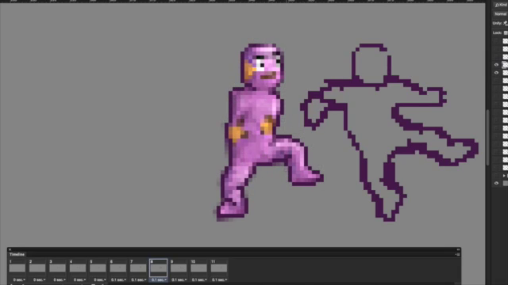Viewport: 508px width, 285px height.
Task: Toggle the Lock transparent pixels icon
Action: [506, 32]
